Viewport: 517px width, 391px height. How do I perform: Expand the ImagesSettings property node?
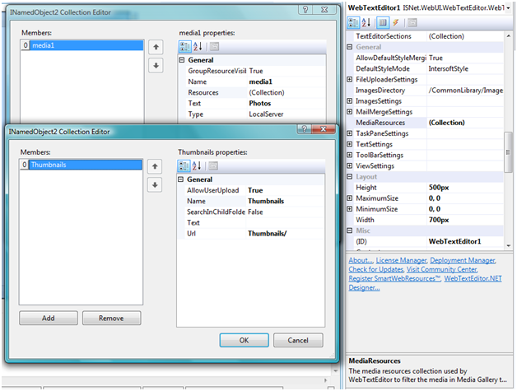click(x=351, y=101)
